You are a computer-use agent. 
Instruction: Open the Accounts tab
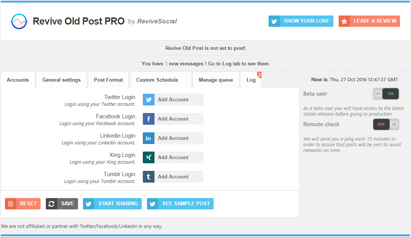pyautogui.click(x=18, y=80)
